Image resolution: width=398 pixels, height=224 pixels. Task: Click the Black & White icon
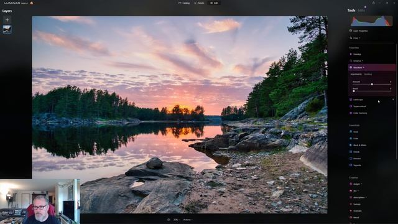point(351,145)
